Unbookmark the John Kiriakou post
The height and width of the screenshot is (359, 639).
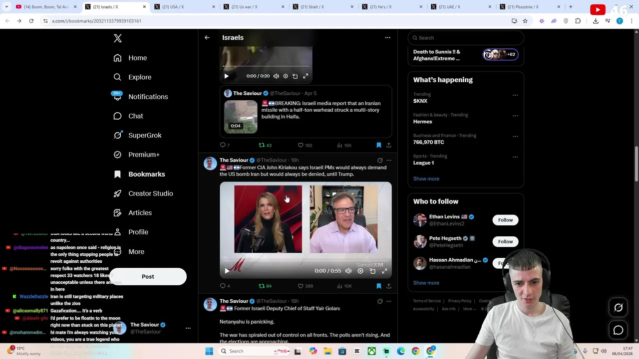[x=379, y=286]
